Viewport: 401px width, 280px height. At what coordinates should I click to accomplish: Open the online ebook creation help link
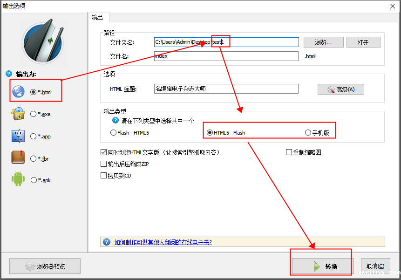(x=163, y=242)
